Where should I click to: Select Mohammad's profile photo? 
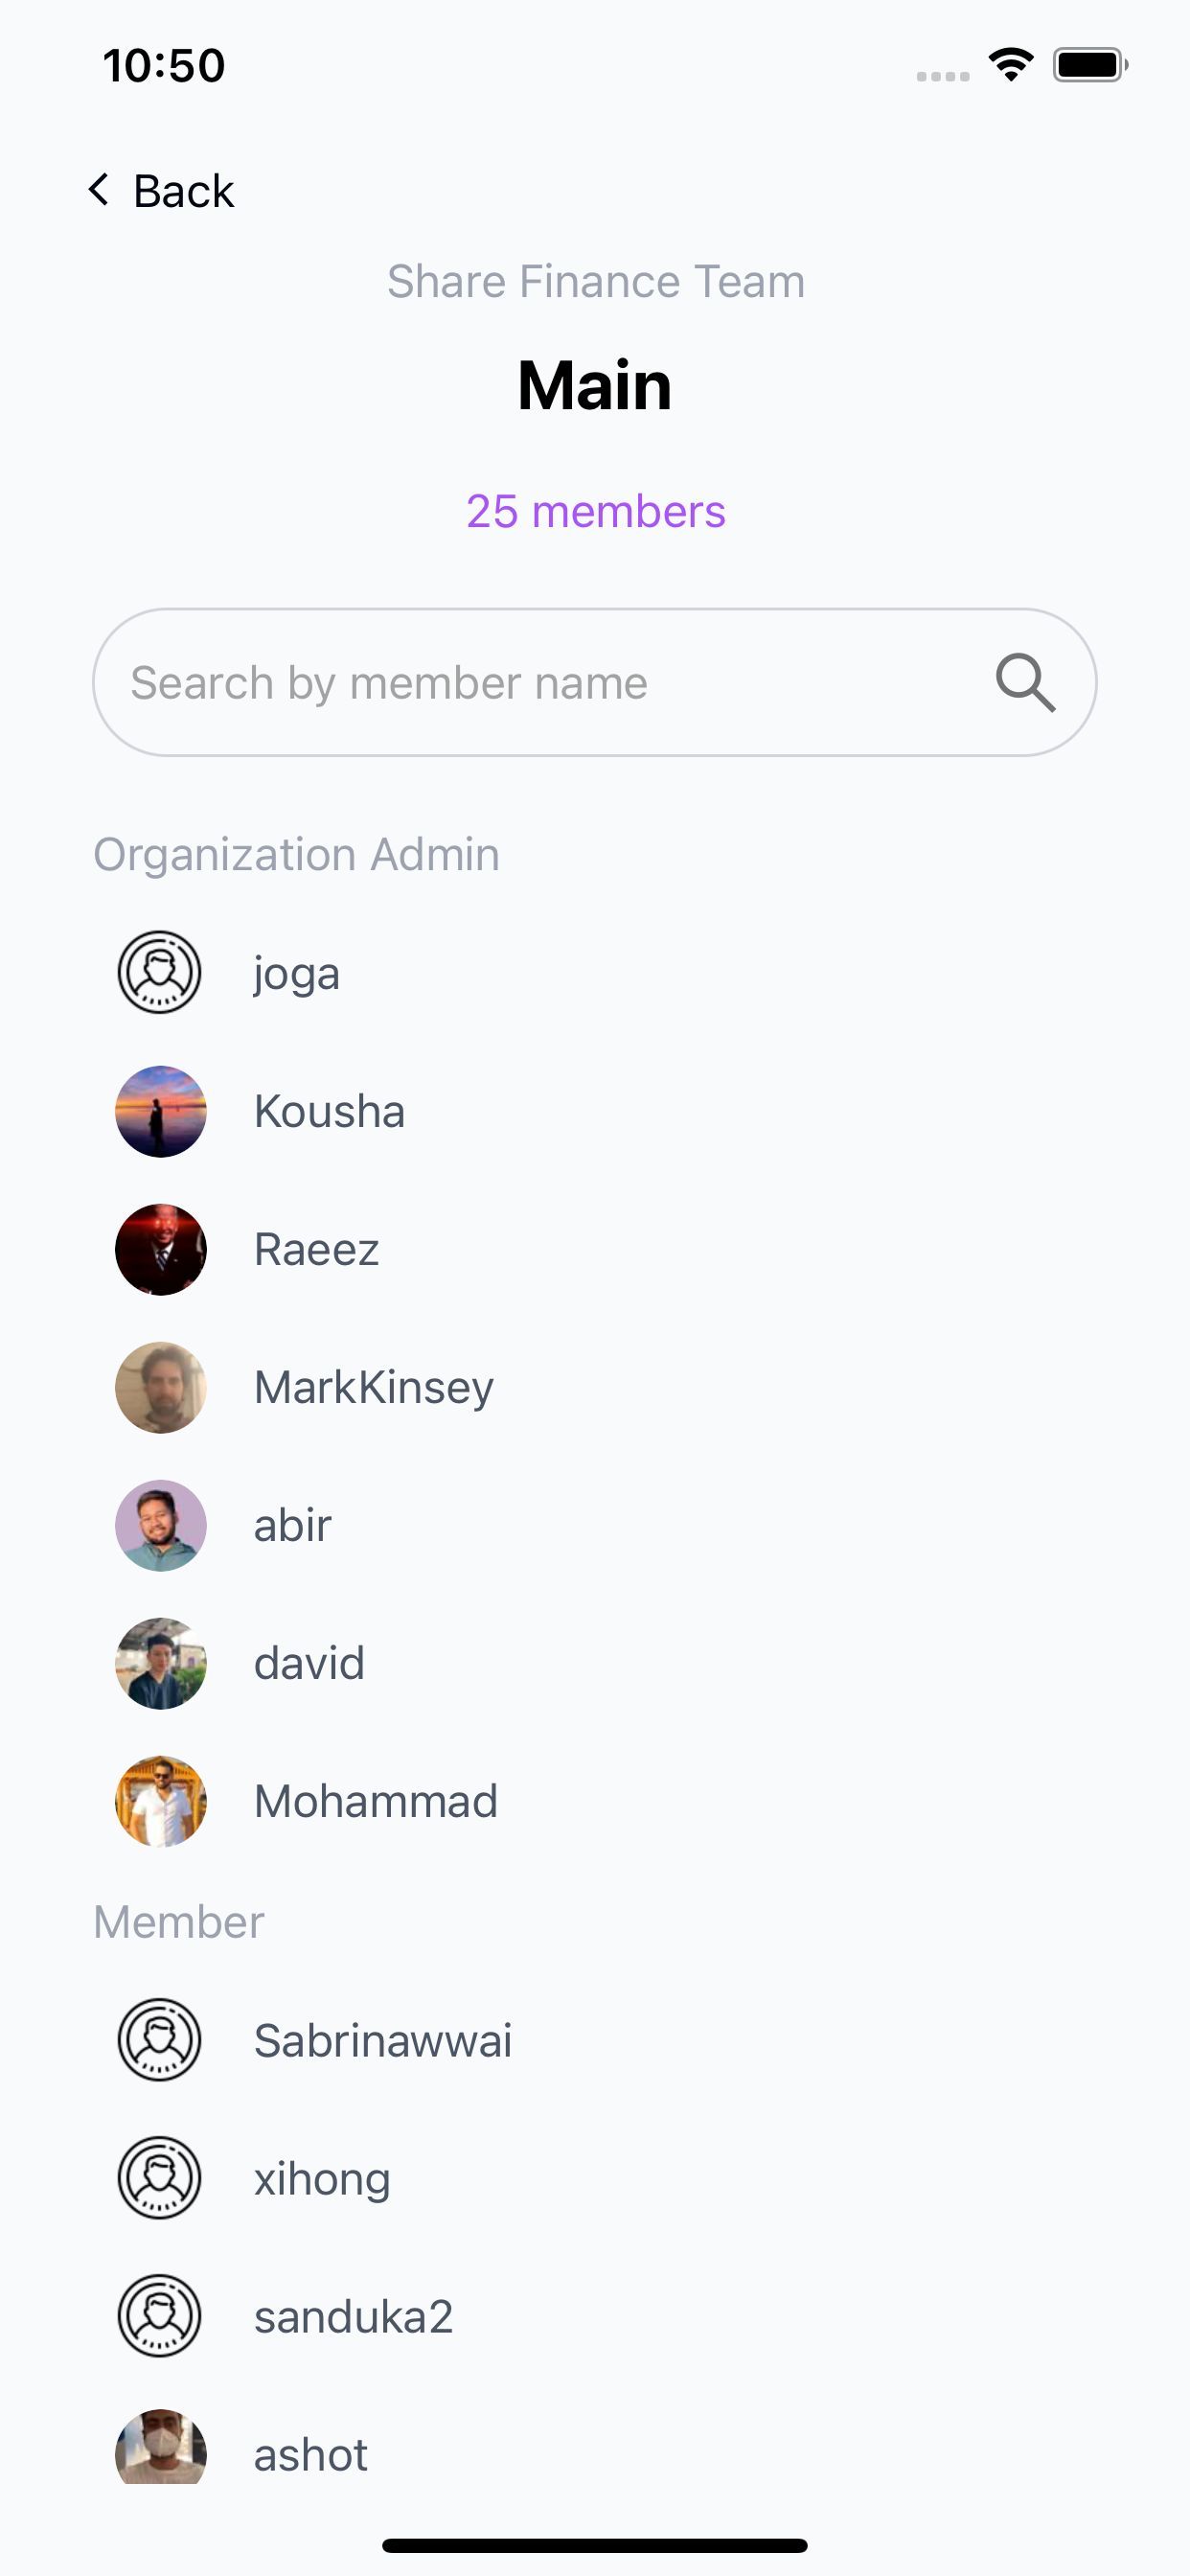tap(160, 1801)
